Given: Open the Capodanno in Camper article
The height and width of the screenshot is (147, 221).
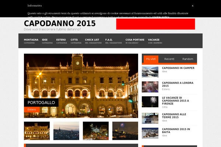Looking at the screenshot, I should coord(178,68).
